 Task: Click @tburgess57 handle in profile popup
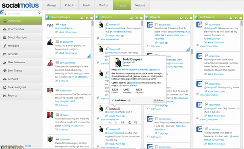[129, 63]
